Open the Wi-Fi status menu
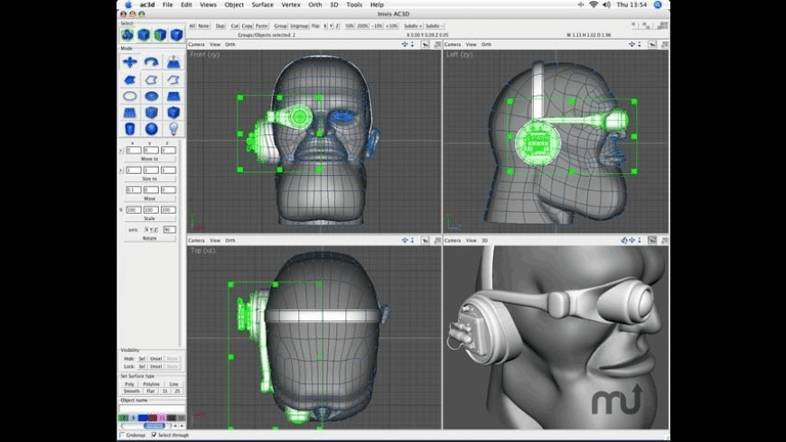The width and height of the screenshot is (786, 442). 594,5
